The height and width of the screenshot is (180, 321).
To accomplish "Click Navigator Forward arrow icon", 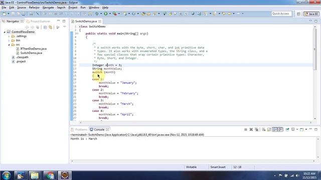I will (x=32, y=27).
